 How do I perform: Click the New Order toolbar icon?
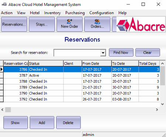pyautogui.click(x=69, y=24)
